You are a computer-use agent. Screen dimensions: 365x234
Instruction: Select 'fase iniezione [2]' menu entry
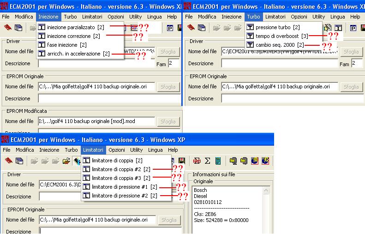[80, 45]
